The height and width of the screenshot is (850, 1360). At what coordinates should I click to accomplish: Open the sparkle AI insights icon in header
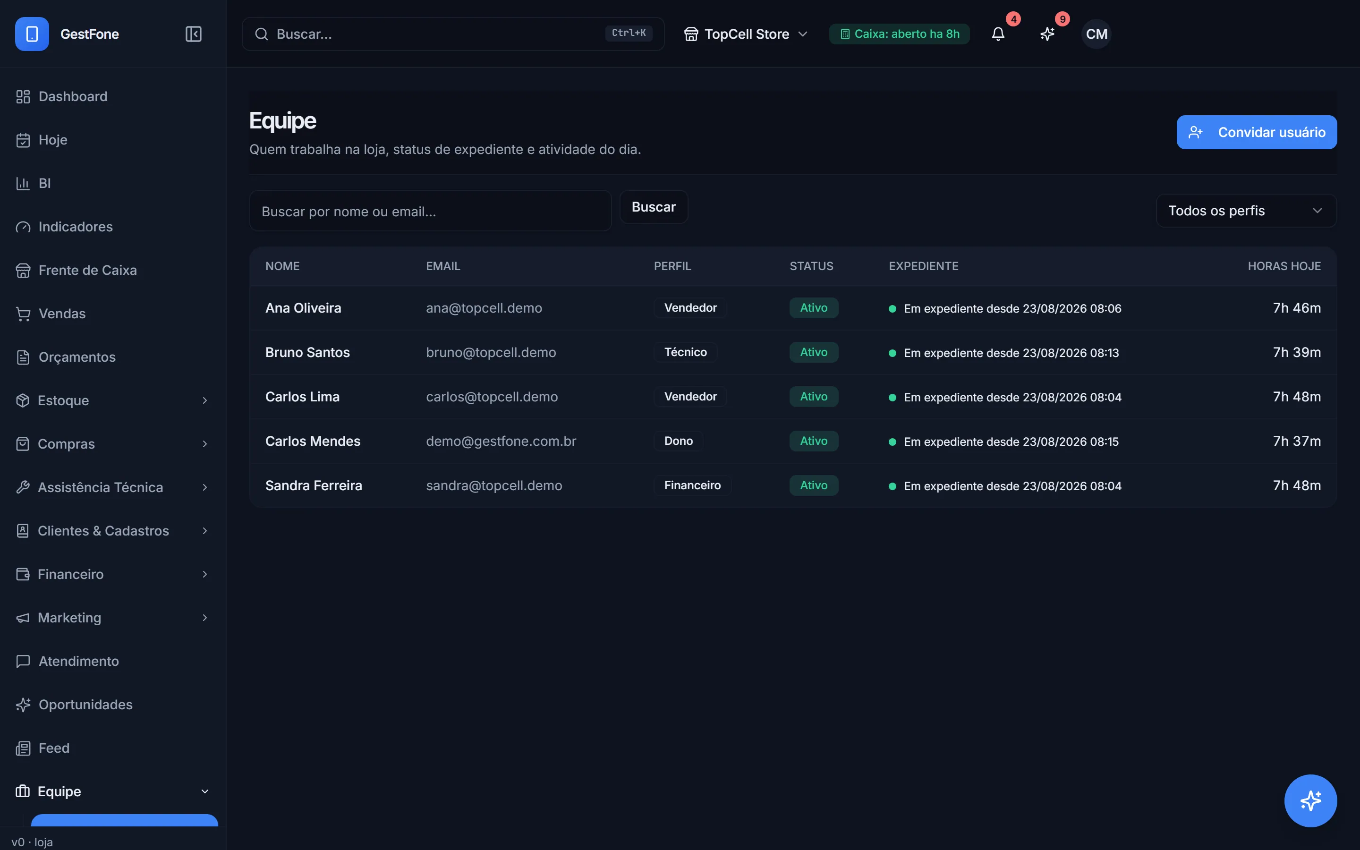[x=1047, y=34]
